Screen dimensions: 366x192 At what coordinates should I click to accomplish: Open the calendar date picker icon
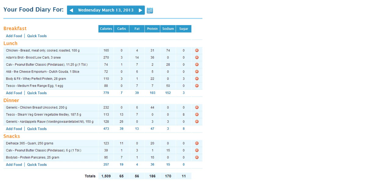point(150,11)
